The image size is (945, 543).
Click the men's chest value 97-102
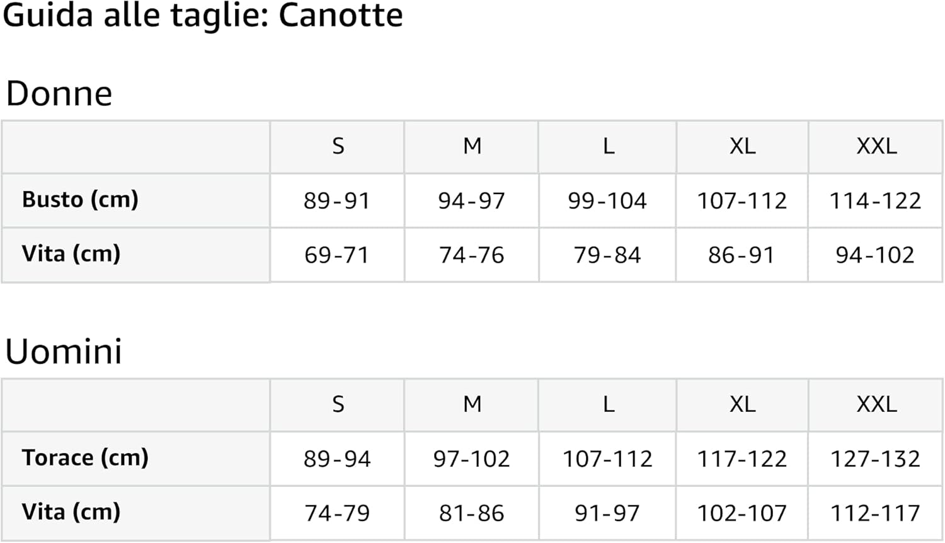[472, 459]
